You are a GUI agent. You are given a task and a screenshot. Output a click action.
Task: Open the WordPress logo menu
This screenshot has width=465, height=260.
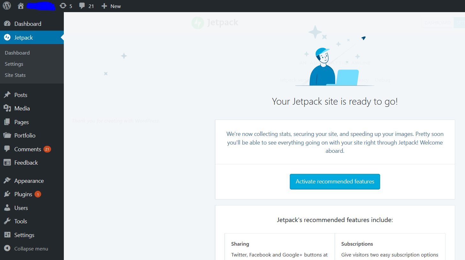click(x=7, y=6)
